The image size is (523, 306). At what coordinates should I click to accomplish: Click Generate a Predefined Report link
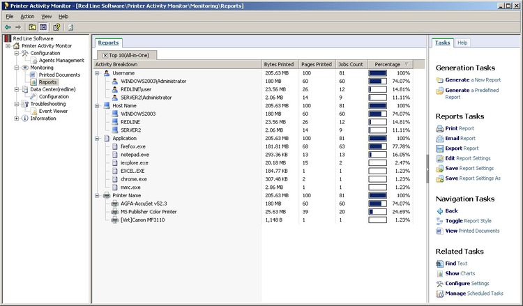click(x=472, y=93)
